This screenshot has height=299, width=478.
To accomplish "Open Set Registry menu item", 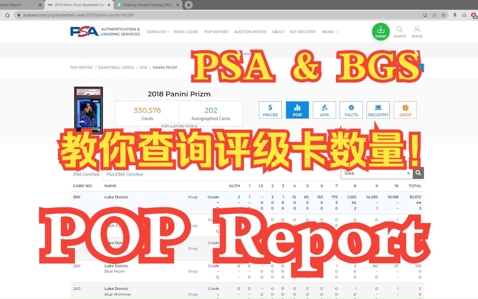I will (303, 32).
